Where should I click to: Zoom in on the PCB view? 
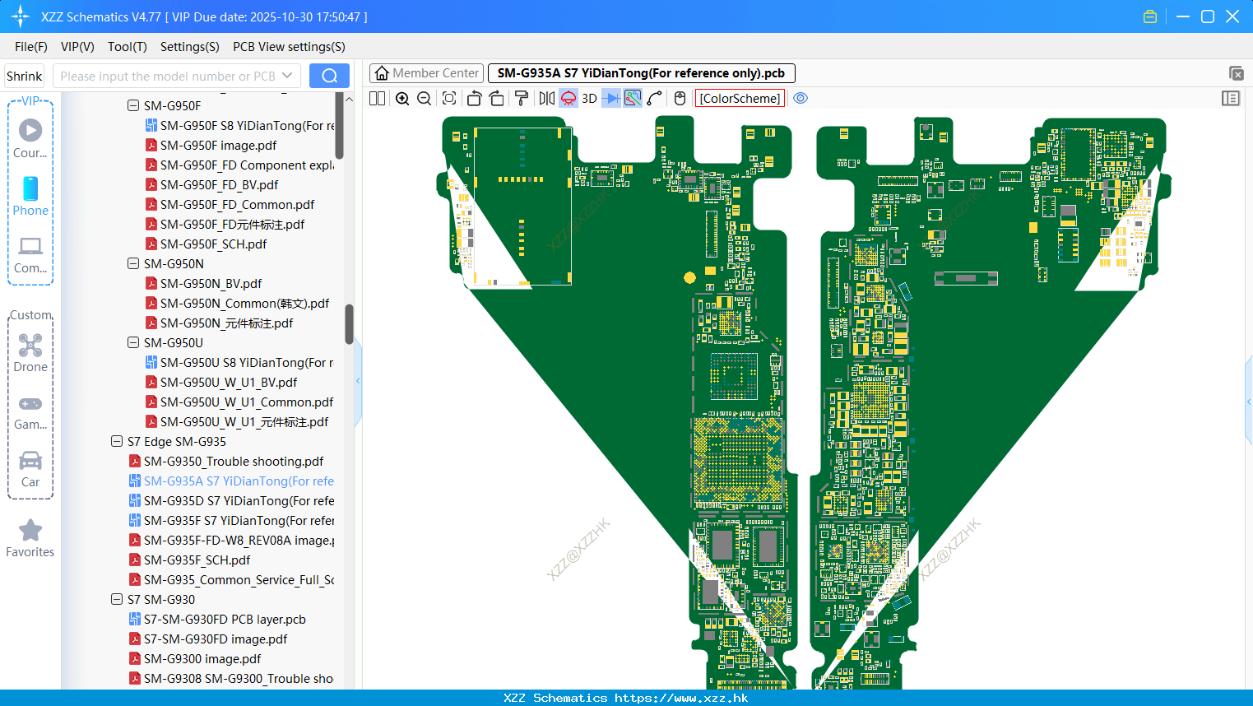point(402,99)
